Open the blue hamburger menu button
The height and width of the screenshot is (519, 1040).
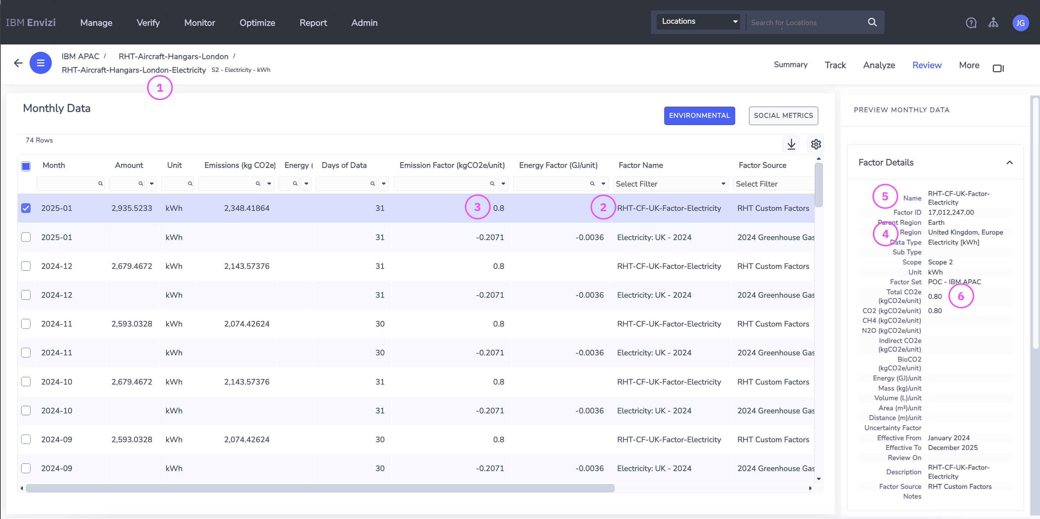[41, 63]
